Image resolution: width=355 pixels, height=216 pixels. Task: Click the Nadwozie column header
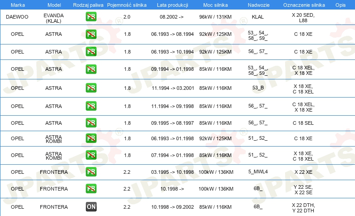259,5
